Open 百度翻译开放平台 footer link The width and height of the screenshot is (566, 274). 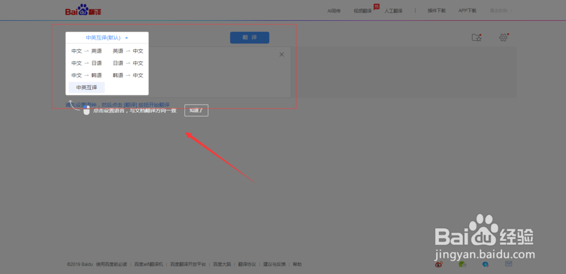pos(188,264)
